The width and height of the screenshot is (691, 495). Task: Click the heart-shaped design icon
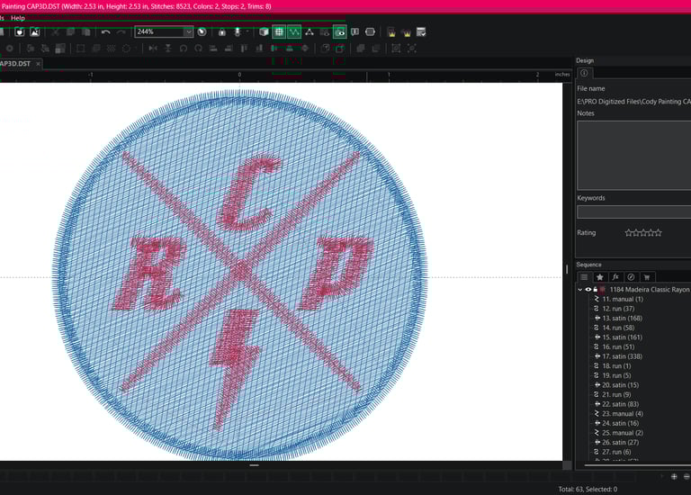20,31
